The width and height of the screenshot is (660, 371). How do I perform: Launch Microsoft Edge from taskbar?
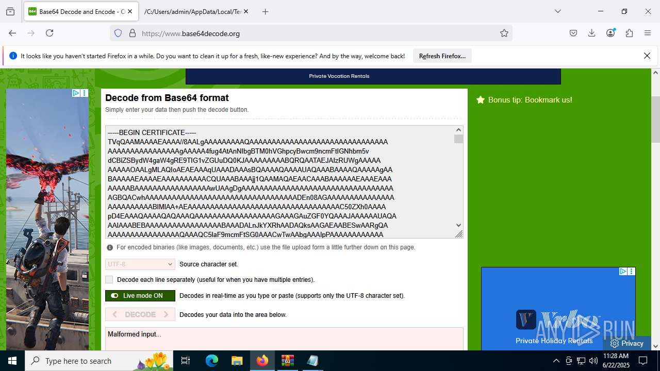point(212,361)
